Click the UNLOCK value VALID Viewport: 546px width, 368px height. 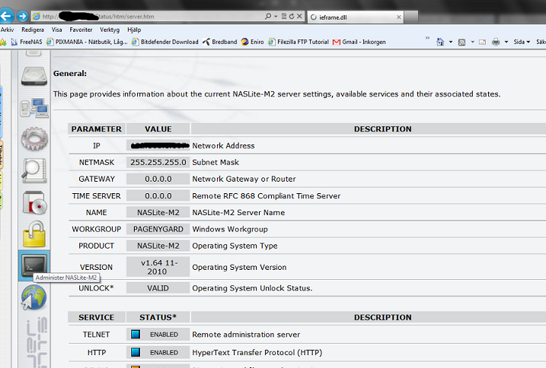(158, 288)
